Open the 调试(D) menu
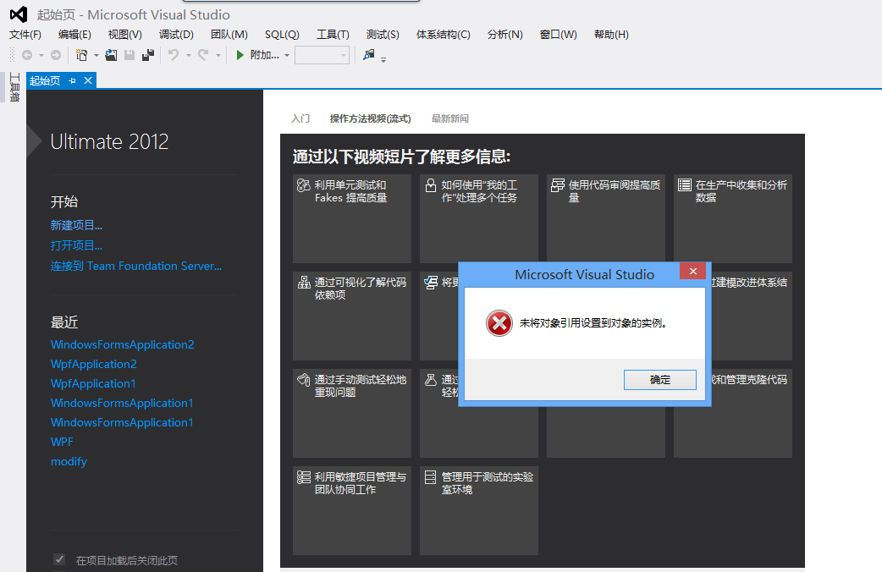The width and height of the screenshot is (882, 572). point(176,35)
